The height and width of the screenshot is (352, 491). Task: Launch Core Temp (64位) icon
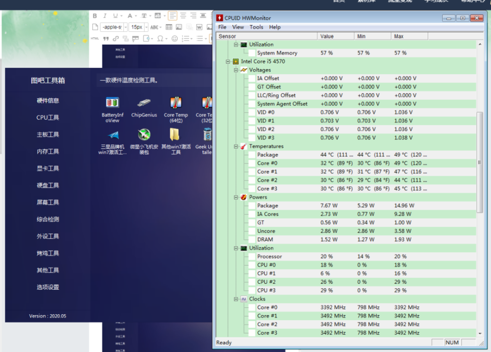(x=176, y=103)
